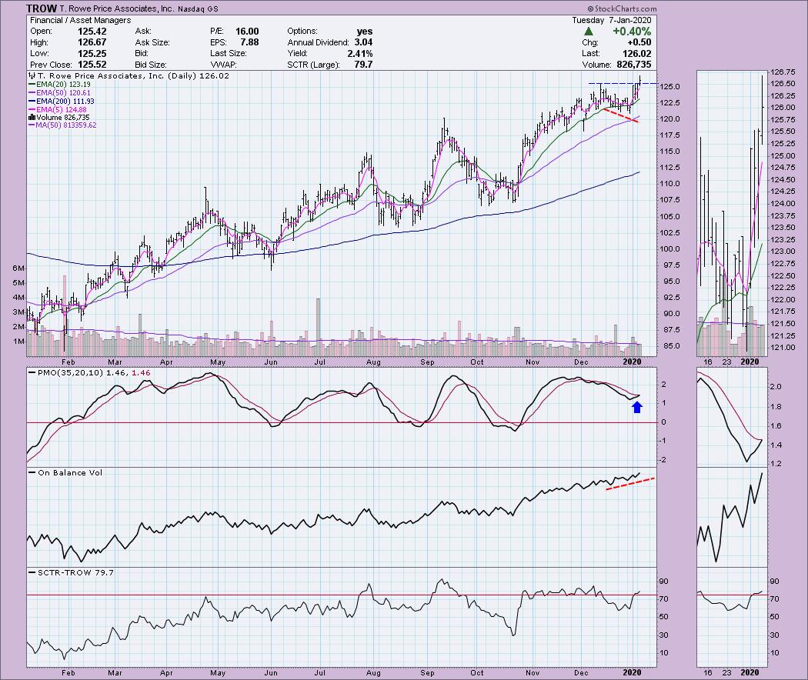Click the Financial / Asset Managers label
The width and height of the screenshot is (808, 680).
[80, 20]
